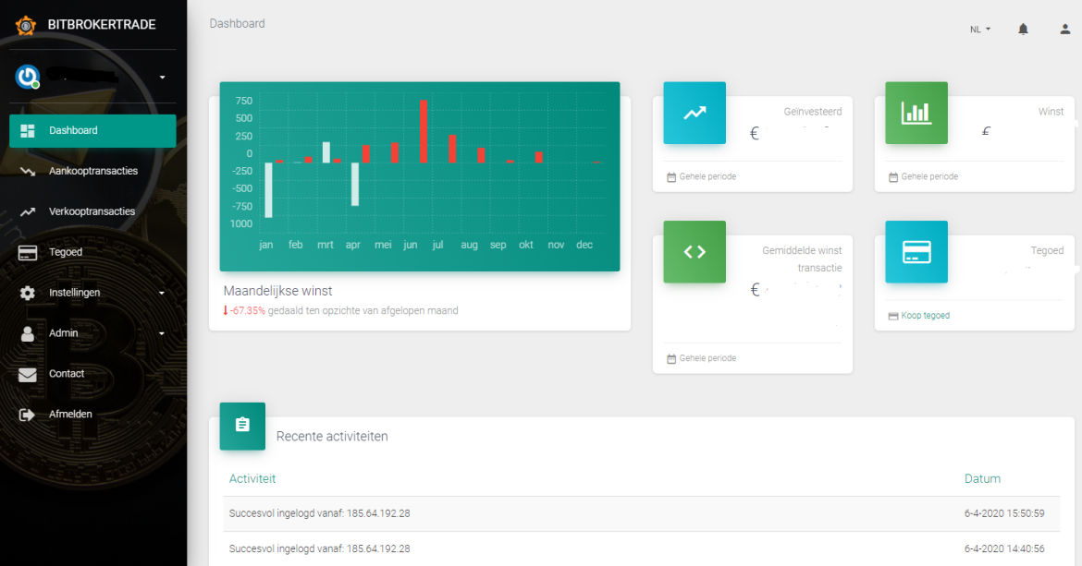This screenshot has height=566, width=1082.
Task: Open the user account profile icon
Action: pos(1064,29)
